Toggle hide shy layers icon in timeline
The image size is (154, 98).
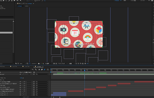pyautogui.click(x=39, y=70)
